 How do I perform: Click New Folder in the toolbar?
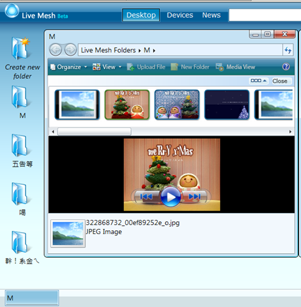pyautogui.click(x=190, y=67)
